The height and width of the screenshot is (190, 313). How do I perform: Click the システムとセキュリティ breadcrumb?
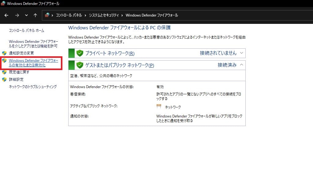point(104,15)
